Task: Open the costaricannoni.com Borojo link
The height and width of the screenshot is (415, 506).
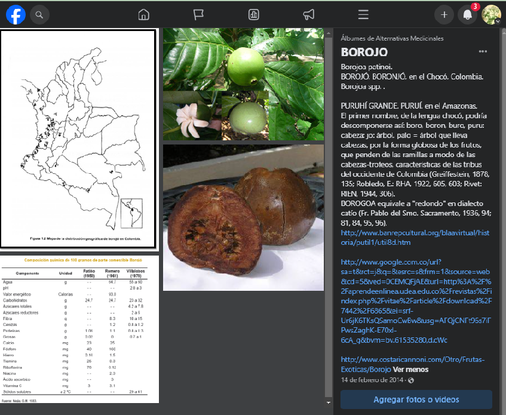Action: click(412, 364)
